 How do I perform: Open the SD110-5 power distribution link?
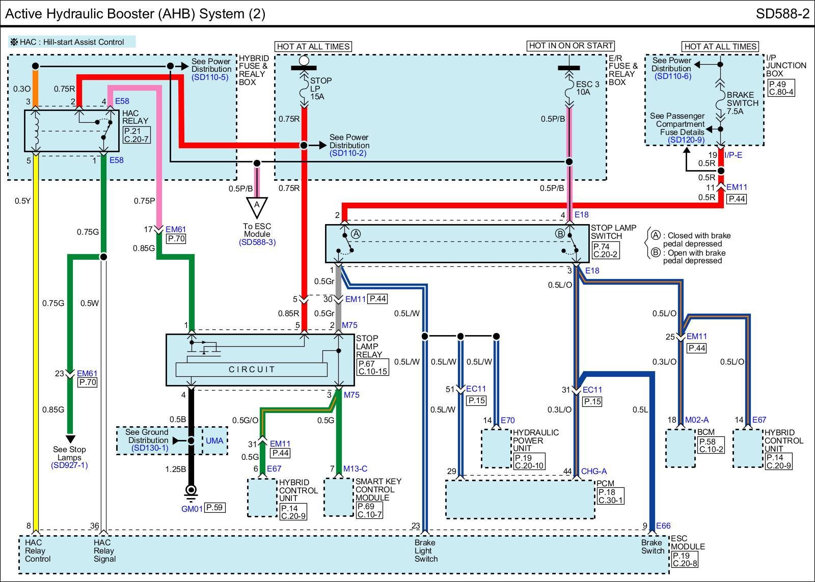(210, 77)
